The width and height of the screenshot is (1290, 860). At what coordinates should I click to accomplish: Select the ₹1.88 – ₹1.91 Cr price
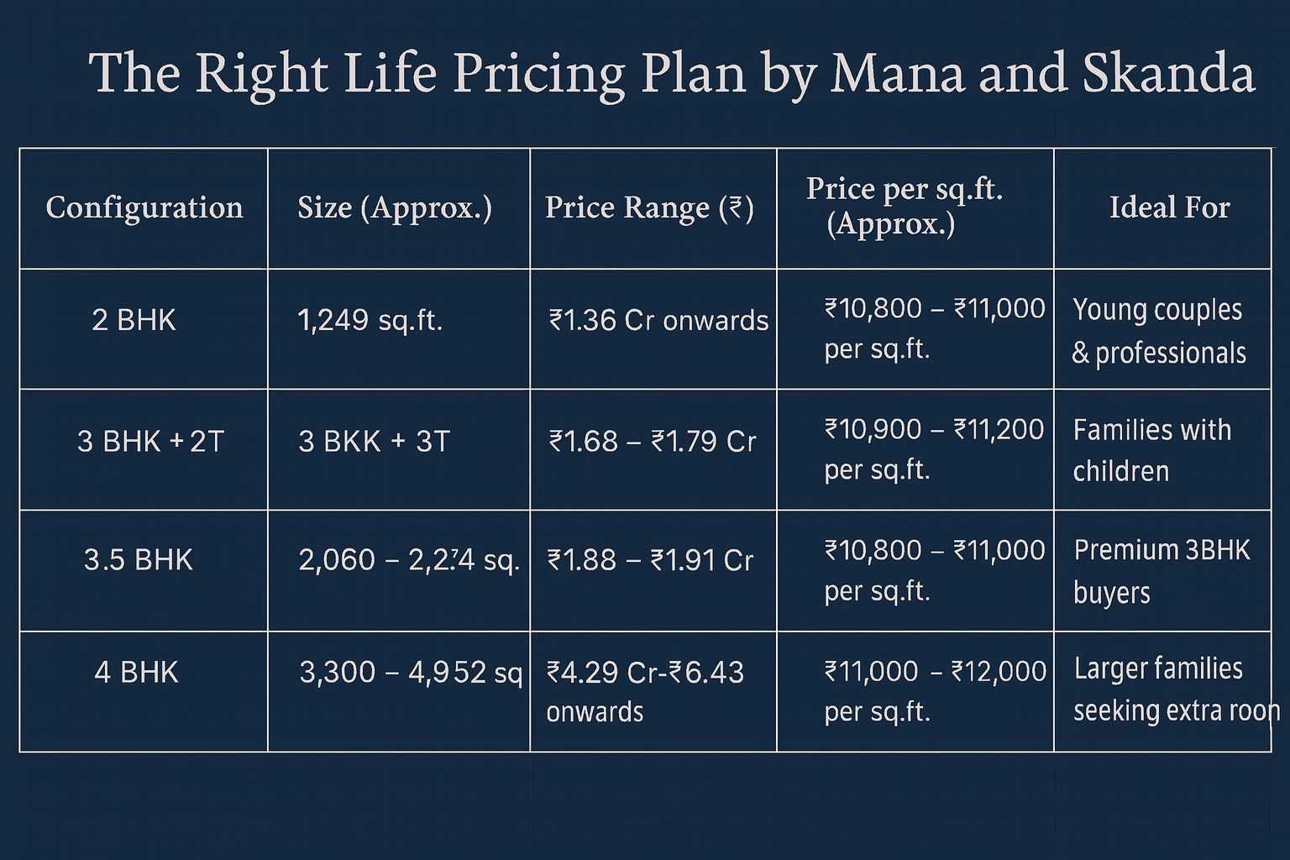pyautogui.click(x=651, y=560)
